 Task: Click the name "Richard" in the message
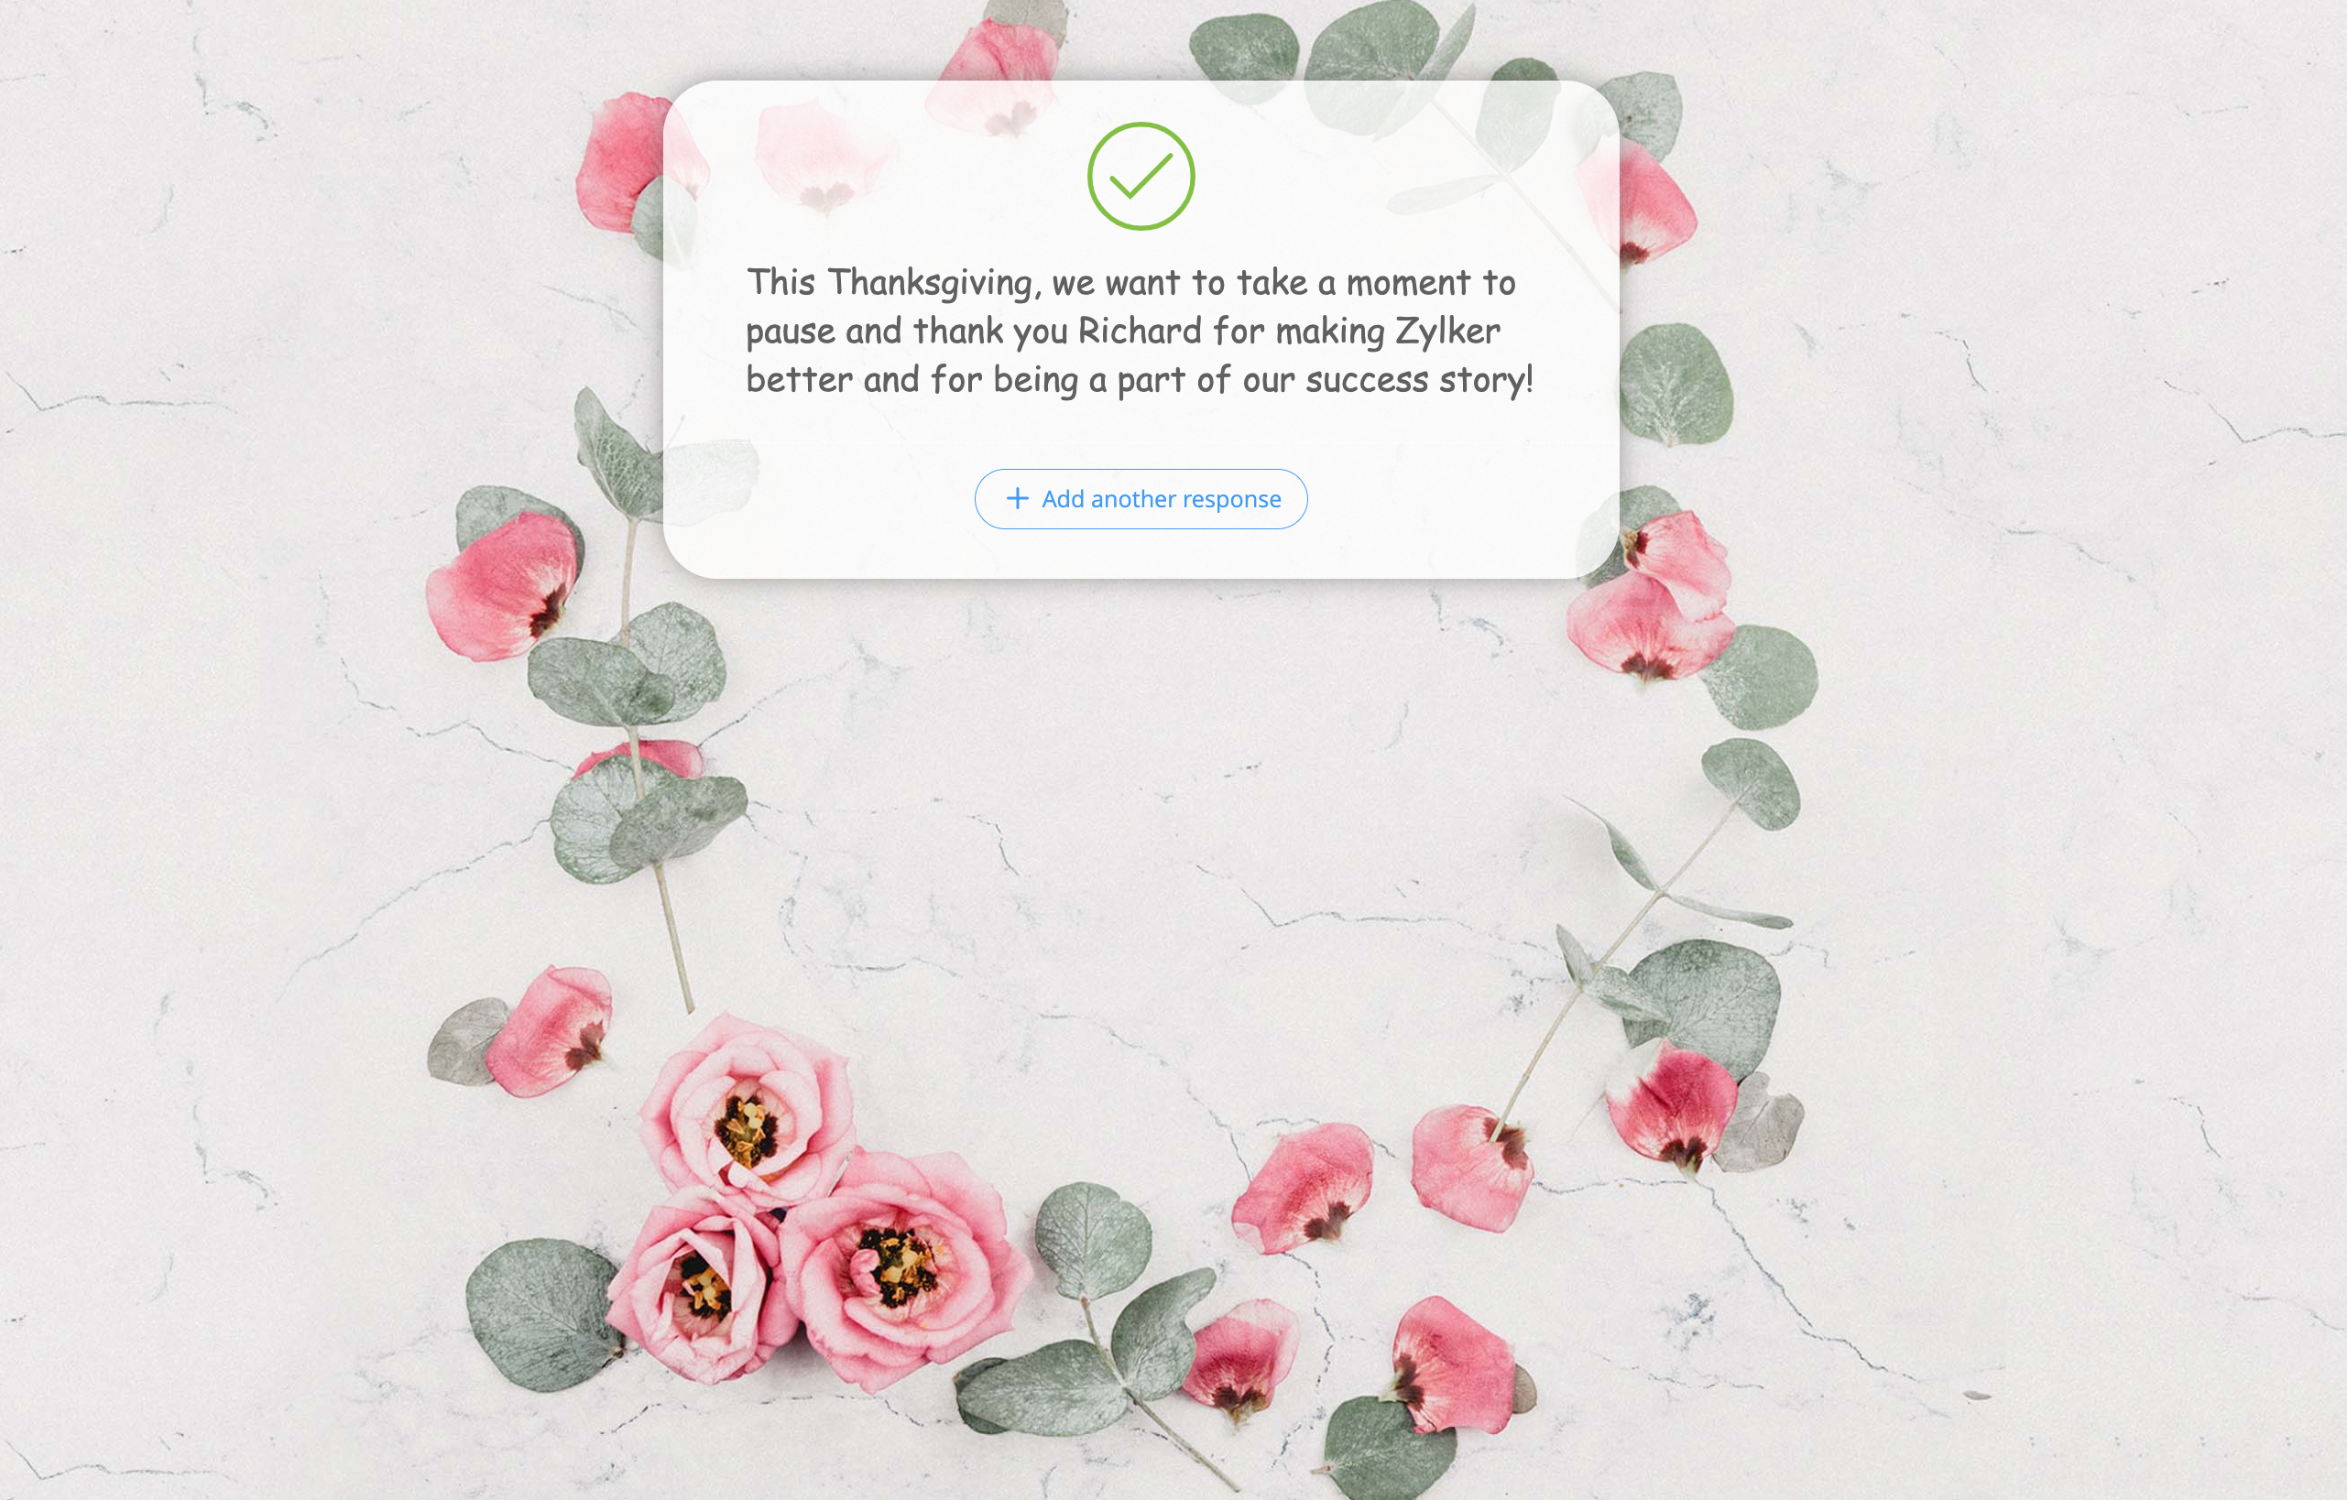[1141, 332]
